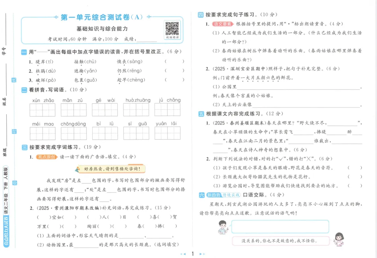The width and height of the screenshot is (377, 258).
Task: Click the 班级 label on left margin
Action: [x=5, y=152]
